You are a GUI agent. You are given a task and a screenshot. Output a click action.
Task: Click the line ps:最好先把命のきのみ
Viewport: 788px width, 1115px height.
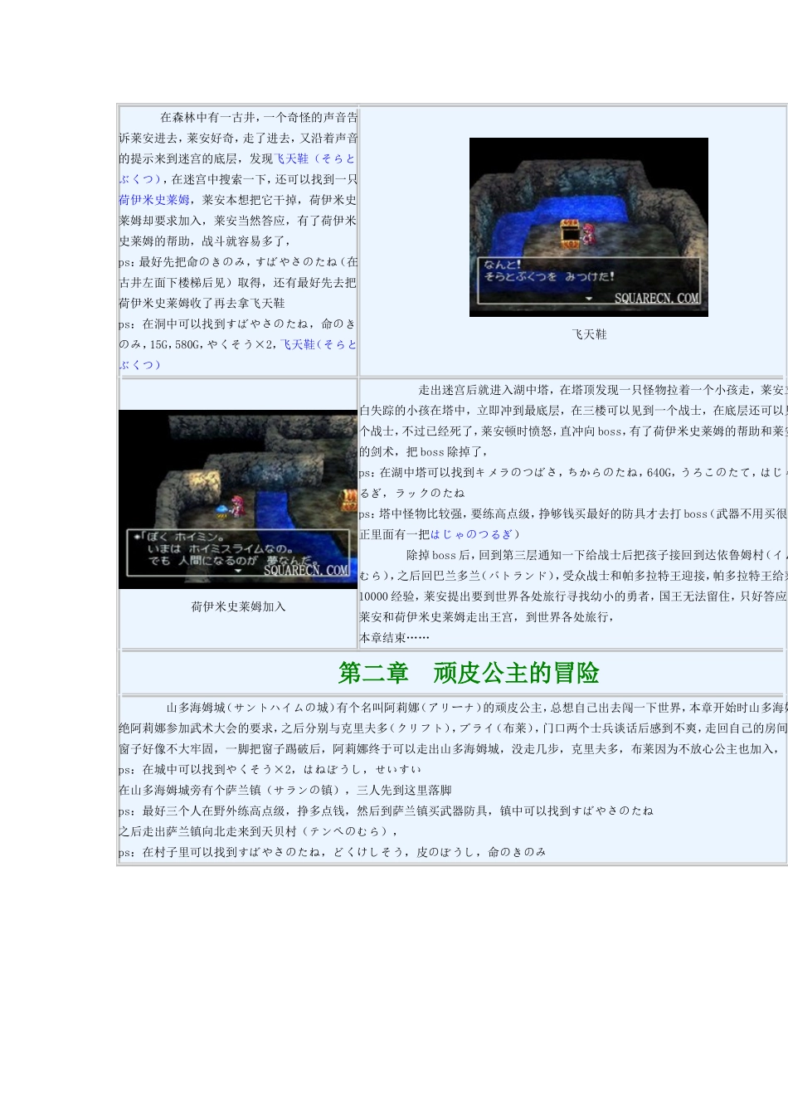pyautogui.click(x=238, y=262)
